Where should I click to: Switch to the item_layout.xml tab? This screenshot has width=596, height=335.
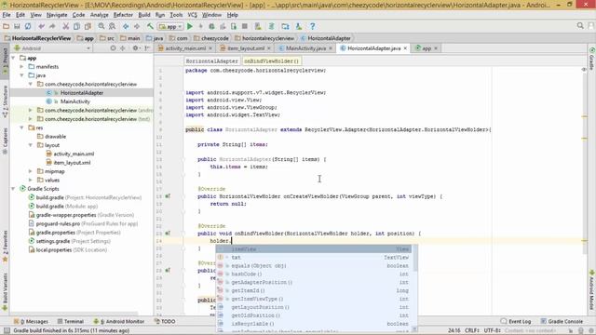pyautogui.click(x=245, y=48)
